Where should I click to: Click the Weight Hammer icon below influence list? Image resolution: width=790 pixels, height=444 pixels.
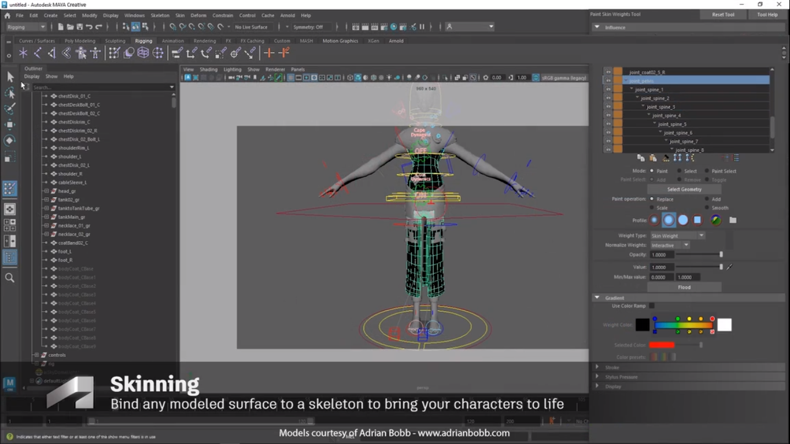[x=666, y=158]
